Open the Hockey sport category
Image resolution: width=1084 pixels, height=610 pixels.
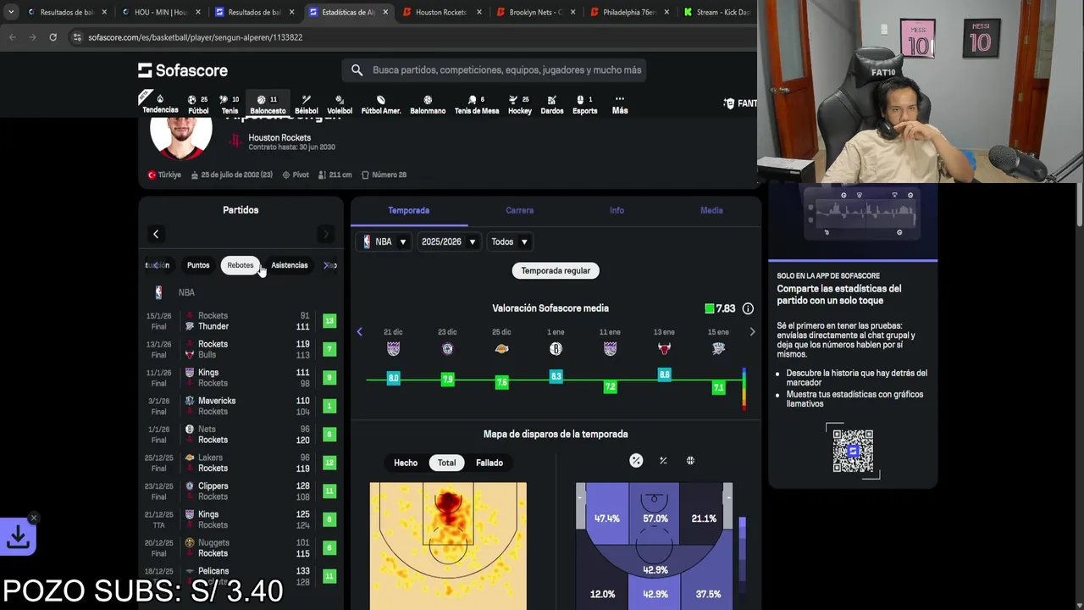(x=520, y=104)
